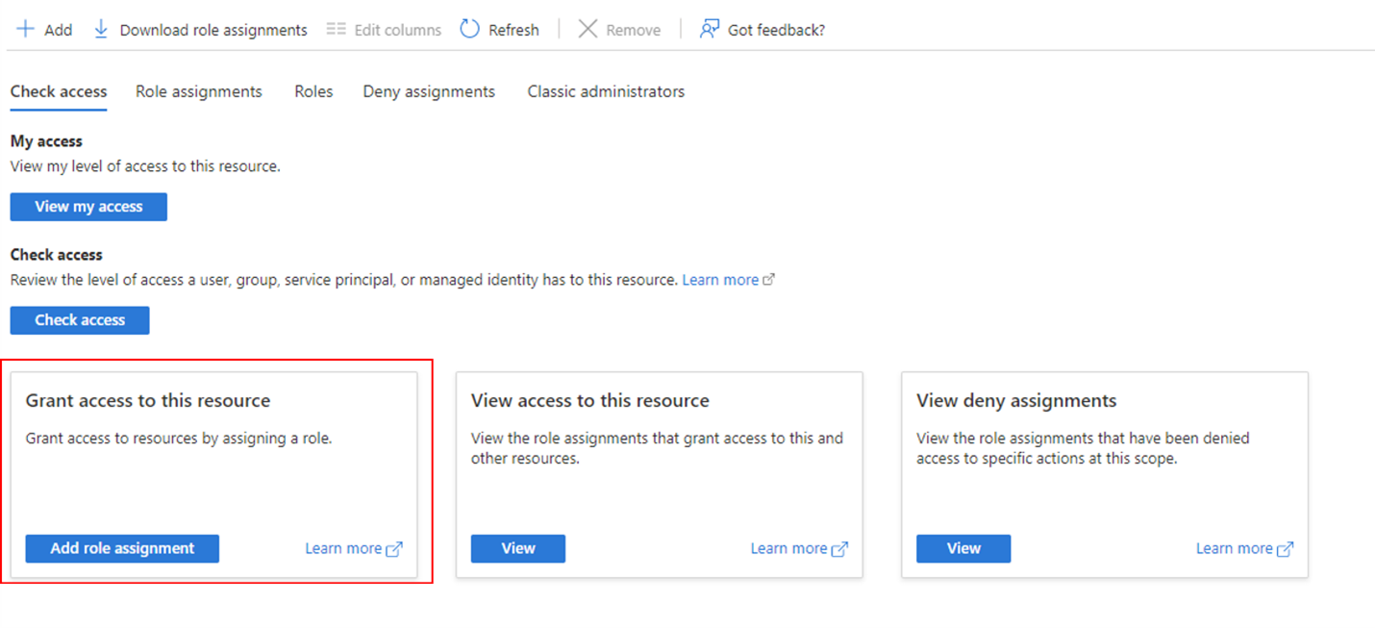Image resolution: width=1375 pixels, height=628 pixels.
Task: Open the Roles tab
Action: pos(313,91)
